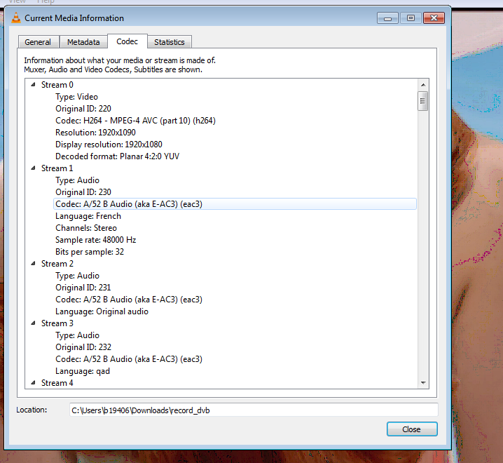Select the Stream 2 label

(57, 264)
